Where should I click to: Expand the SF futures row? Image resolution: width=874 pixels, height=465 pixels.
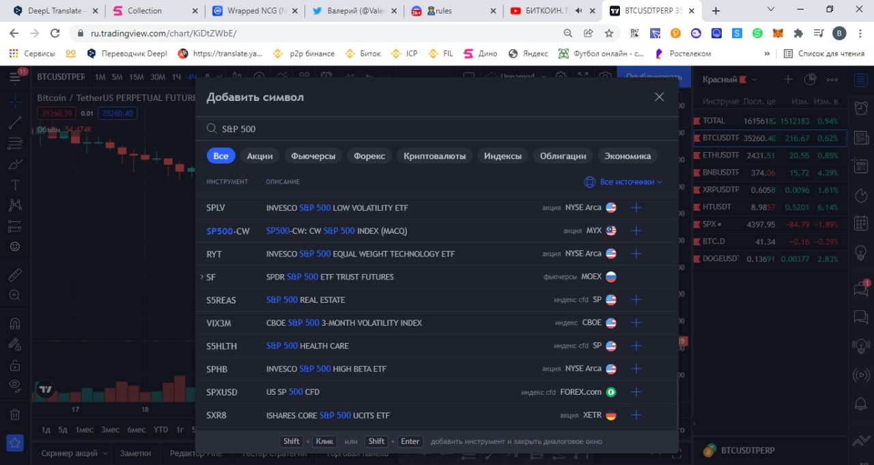click(x=202, y=277)
